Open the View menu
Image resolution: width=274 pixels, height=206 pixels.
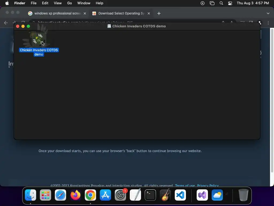(58, 3)
